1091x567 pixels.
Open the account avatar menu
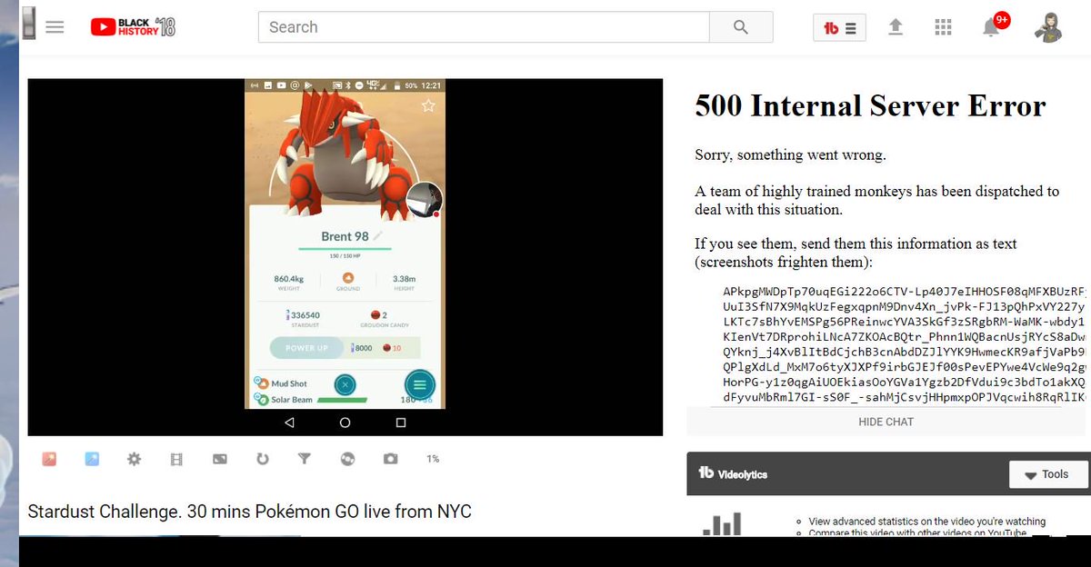coord(1048,27)
